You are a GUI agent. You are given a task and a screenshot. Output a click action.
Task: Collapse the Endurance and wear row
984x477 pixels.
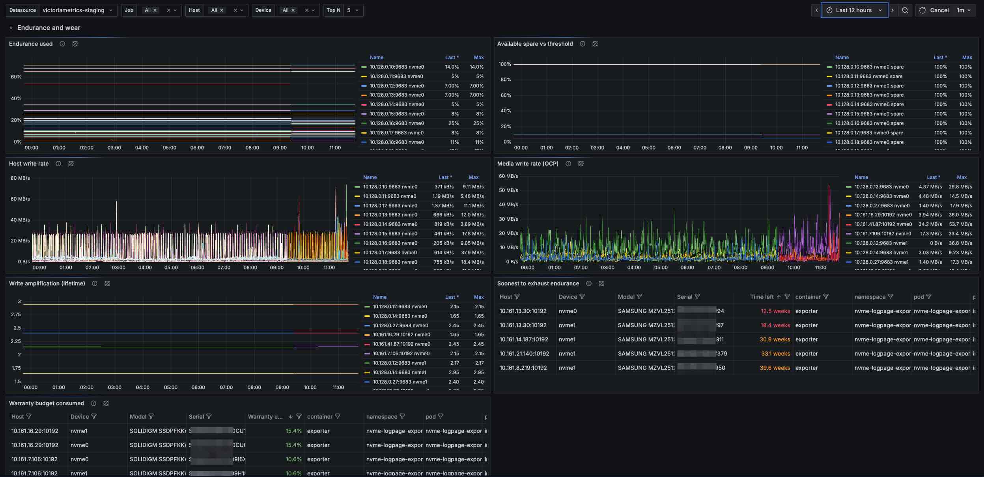click(x=11, y=28)
